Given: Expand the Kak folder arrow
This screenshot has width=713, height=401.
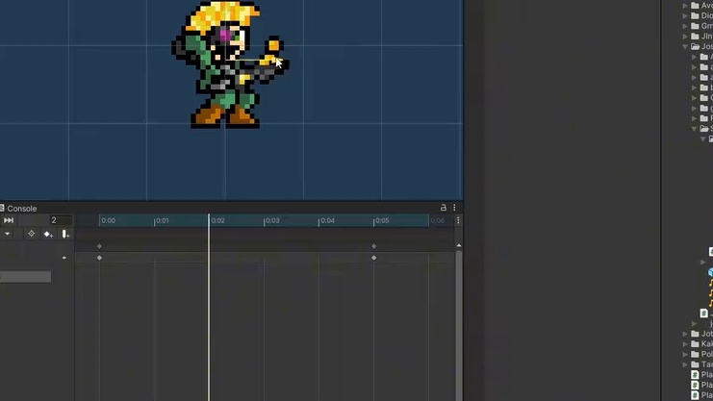Looking at the screenshot, I should click(x=685, y=344).
